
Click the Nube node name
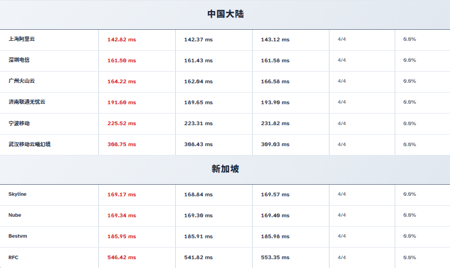coord(15,215)
